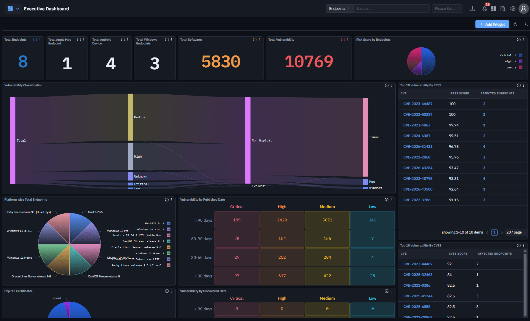Click the 5071 Medium >90 days cell

327,220
